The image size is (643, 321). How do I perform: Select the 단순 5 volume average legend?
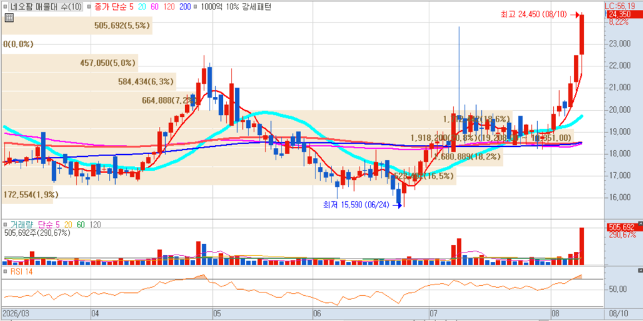pyautogui.click(x=49, y=225)
